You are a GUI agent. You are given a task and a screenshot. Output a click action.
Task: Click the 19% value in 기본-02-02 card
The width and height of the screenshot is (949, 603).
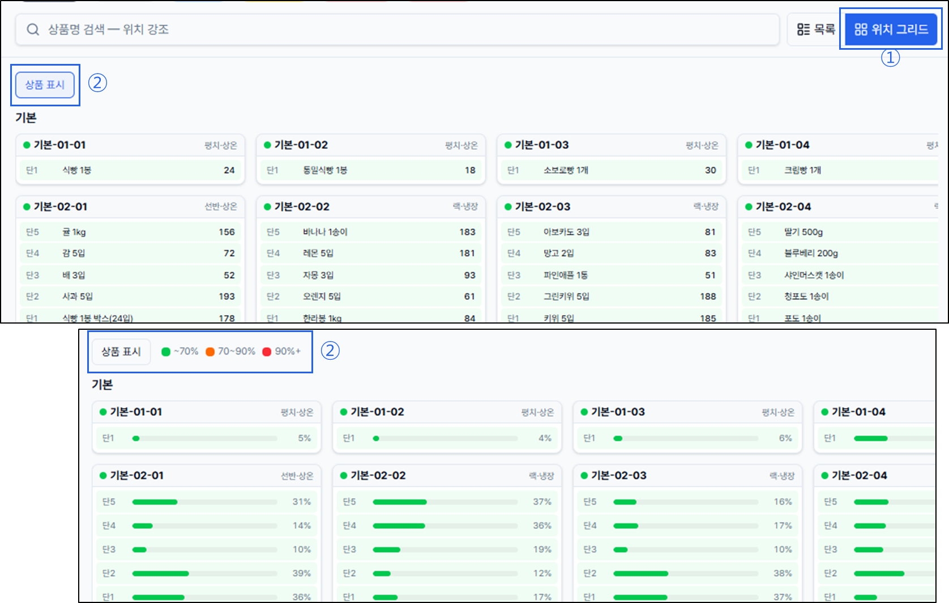coord(542,549)
